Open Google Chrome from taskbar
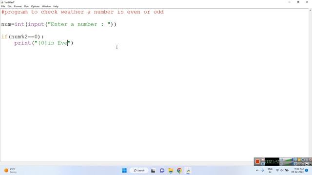This screenshot has width=312, height=175. [179, 171]
